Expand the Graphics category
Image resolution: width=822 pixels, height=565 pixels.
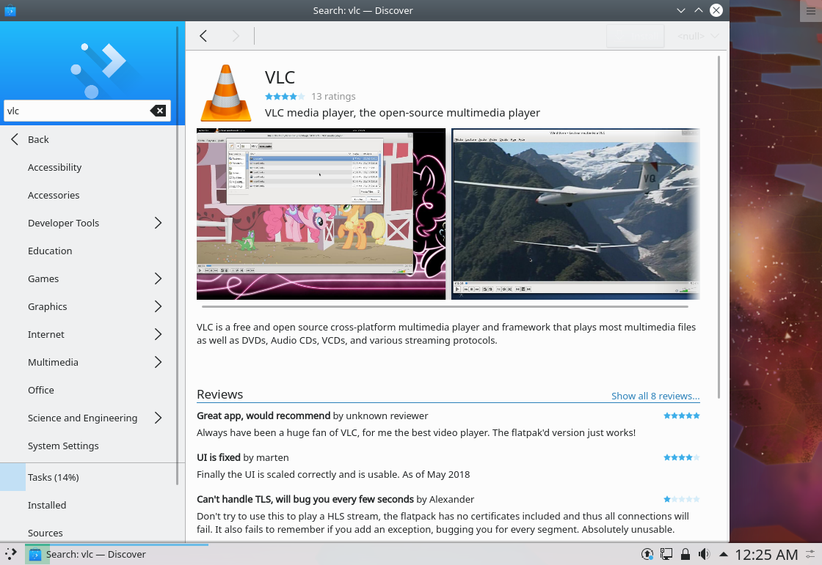pyautogui.click(x=158, y=306)
